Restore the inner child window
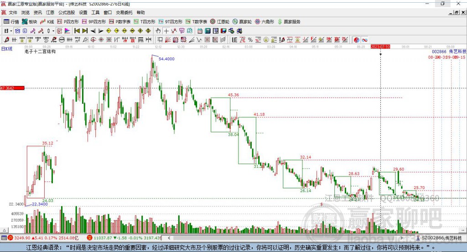 457,12
